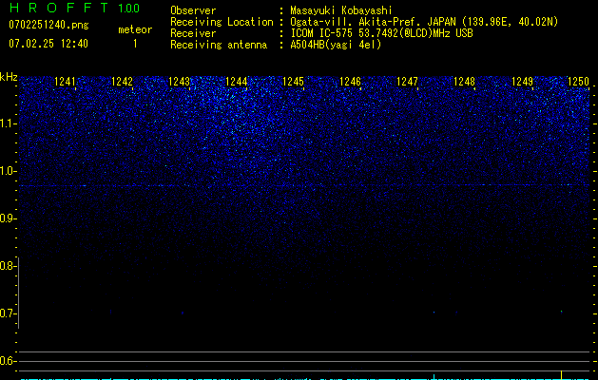Click the cyan spike marker near 1247
The height and width of the screenshot is (380, 598).
pos(434,376)
